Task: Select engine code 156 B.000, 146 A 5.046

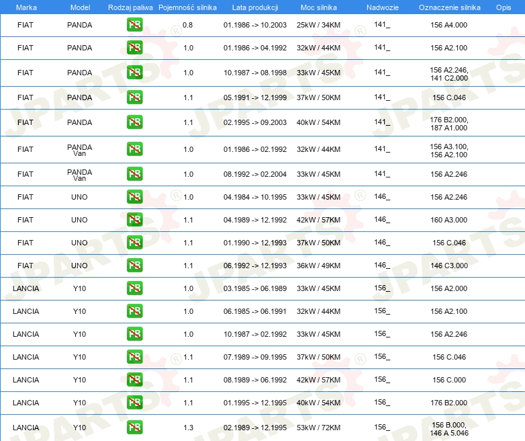Action: tap(449, 429)
